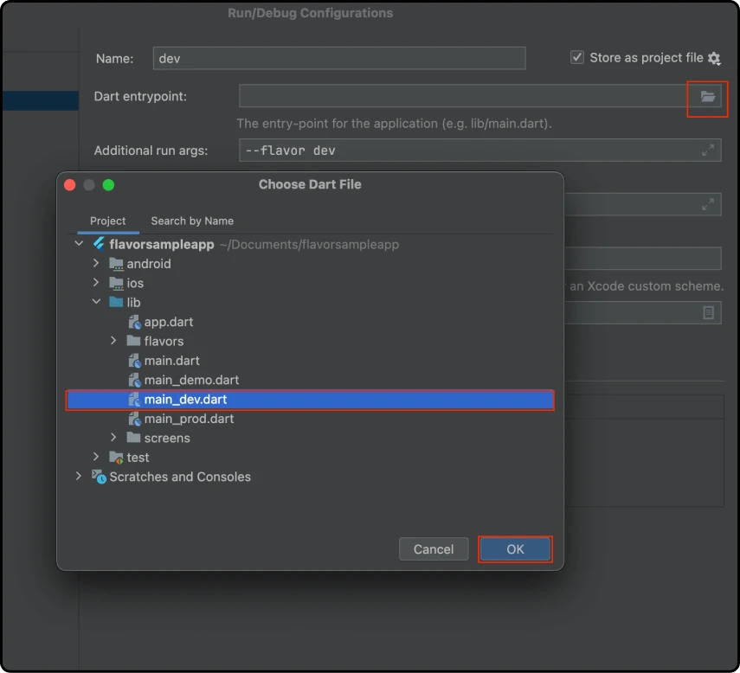The image size is (740, 673).
Task: Click the Dart icon next to app.dart
Action: (x=134, y=321)
